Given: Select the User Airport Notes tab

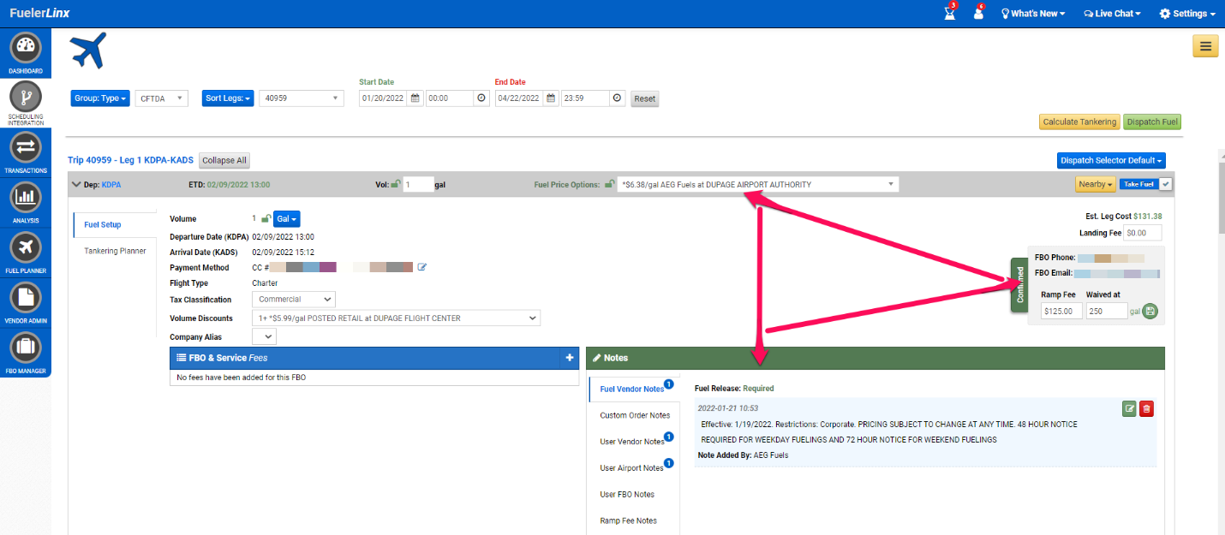Looking at the screenshot, I should (632, 468).
